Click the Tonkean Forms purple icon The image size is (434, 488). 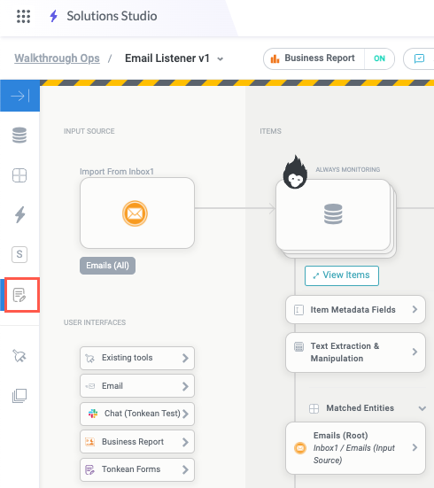click(x=90, y=469)
